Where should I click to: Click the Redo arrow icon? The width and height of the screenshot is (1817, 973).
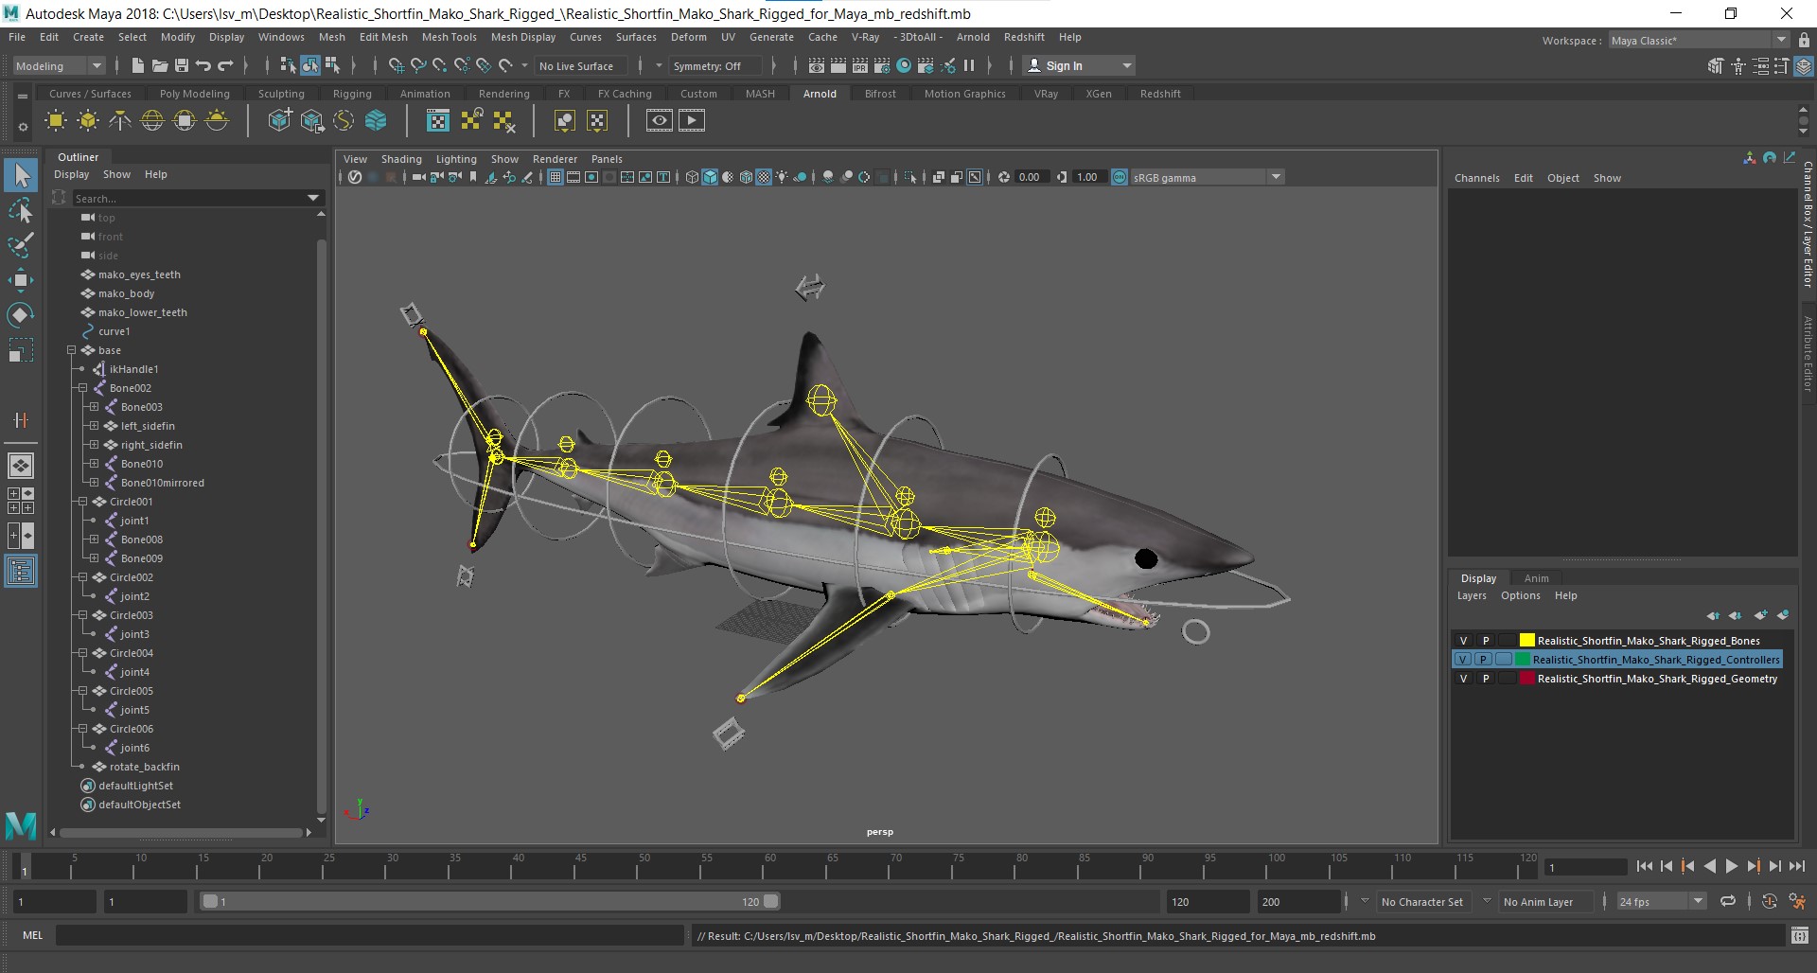pyautogui.click(x=225, y=65)
